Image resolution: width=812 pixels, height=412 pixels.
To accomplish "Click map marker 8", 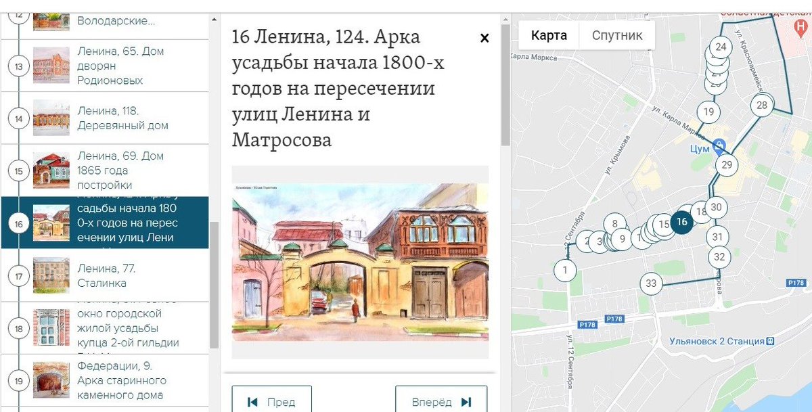I will tap(614, 223).
